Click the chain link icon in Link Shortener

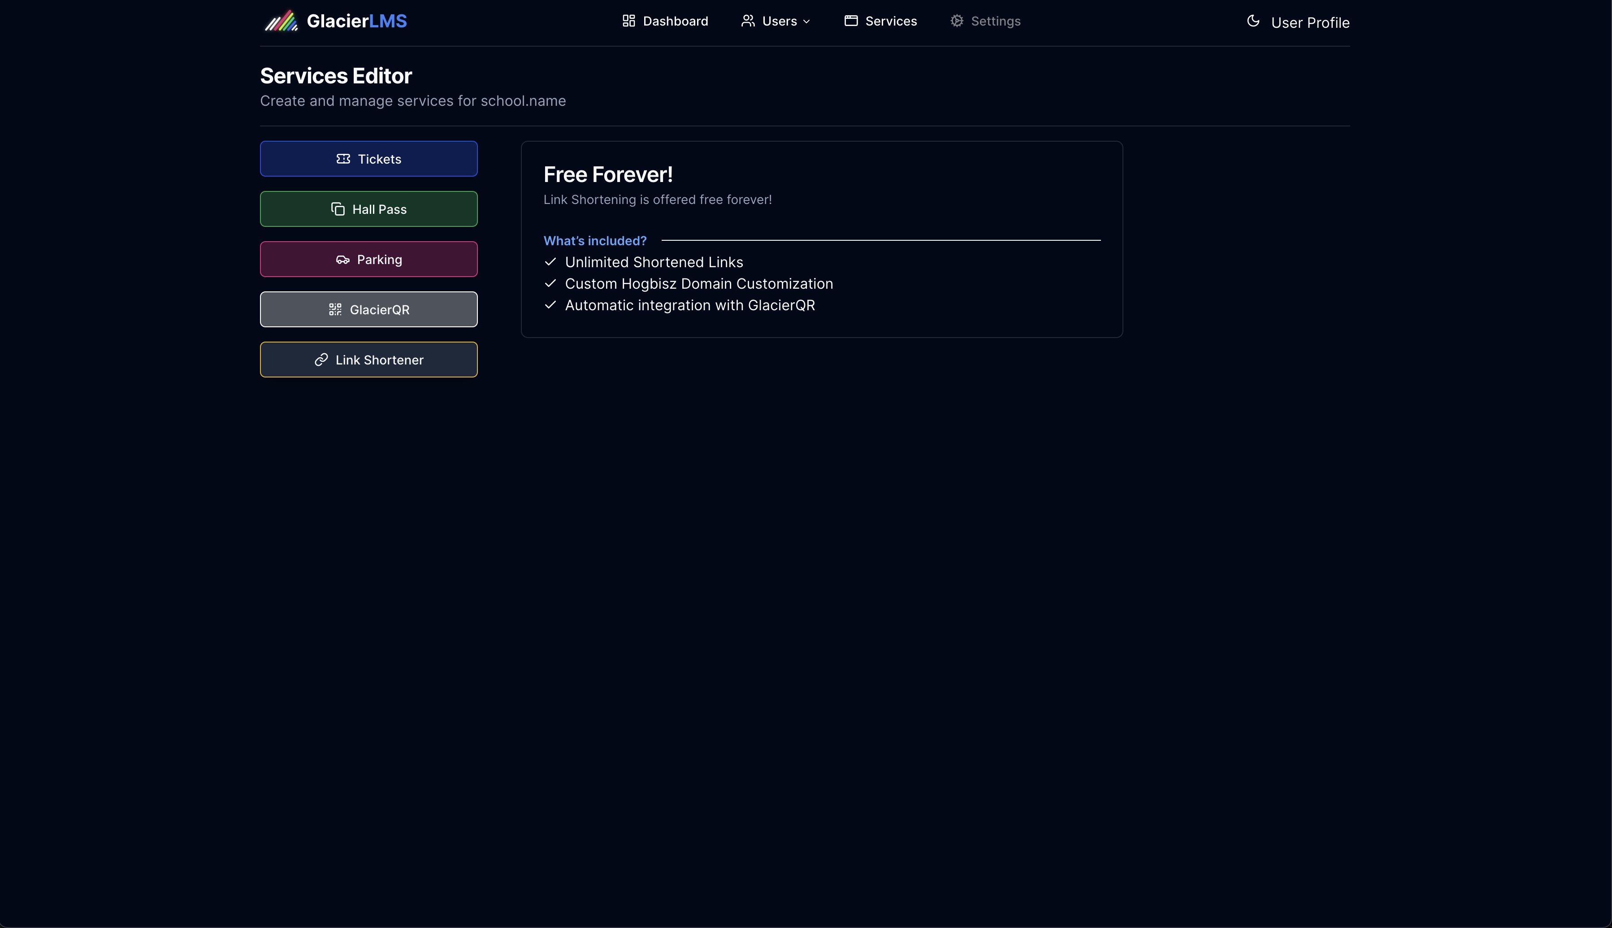coord(321,360)
